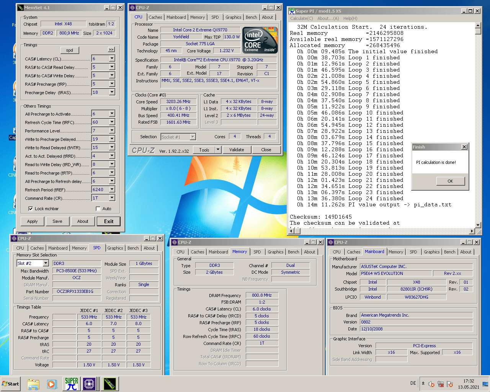Click the action center flag icon

(x=450, y=384)
